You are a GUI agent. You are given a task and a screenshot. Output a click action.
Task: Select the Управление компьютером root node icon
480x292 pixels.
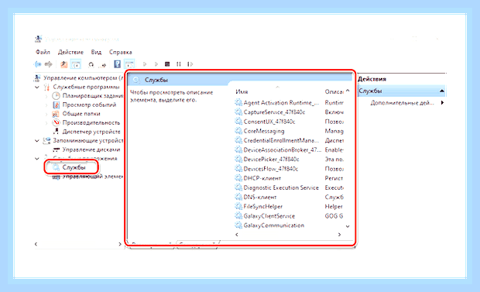click(38, 77)
